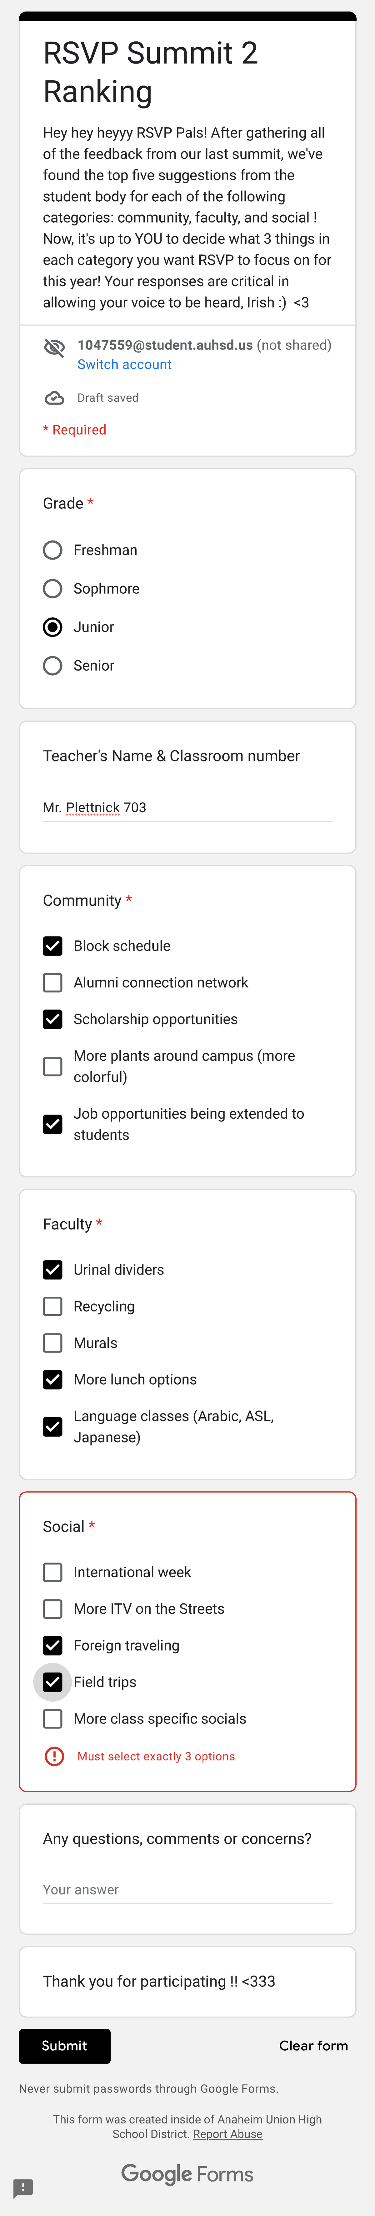Image resolution: width=375 pixels, height=2216 pixels.
Task: Click the Switch account link
Action: pyautogui.click(x=124, y=365)
